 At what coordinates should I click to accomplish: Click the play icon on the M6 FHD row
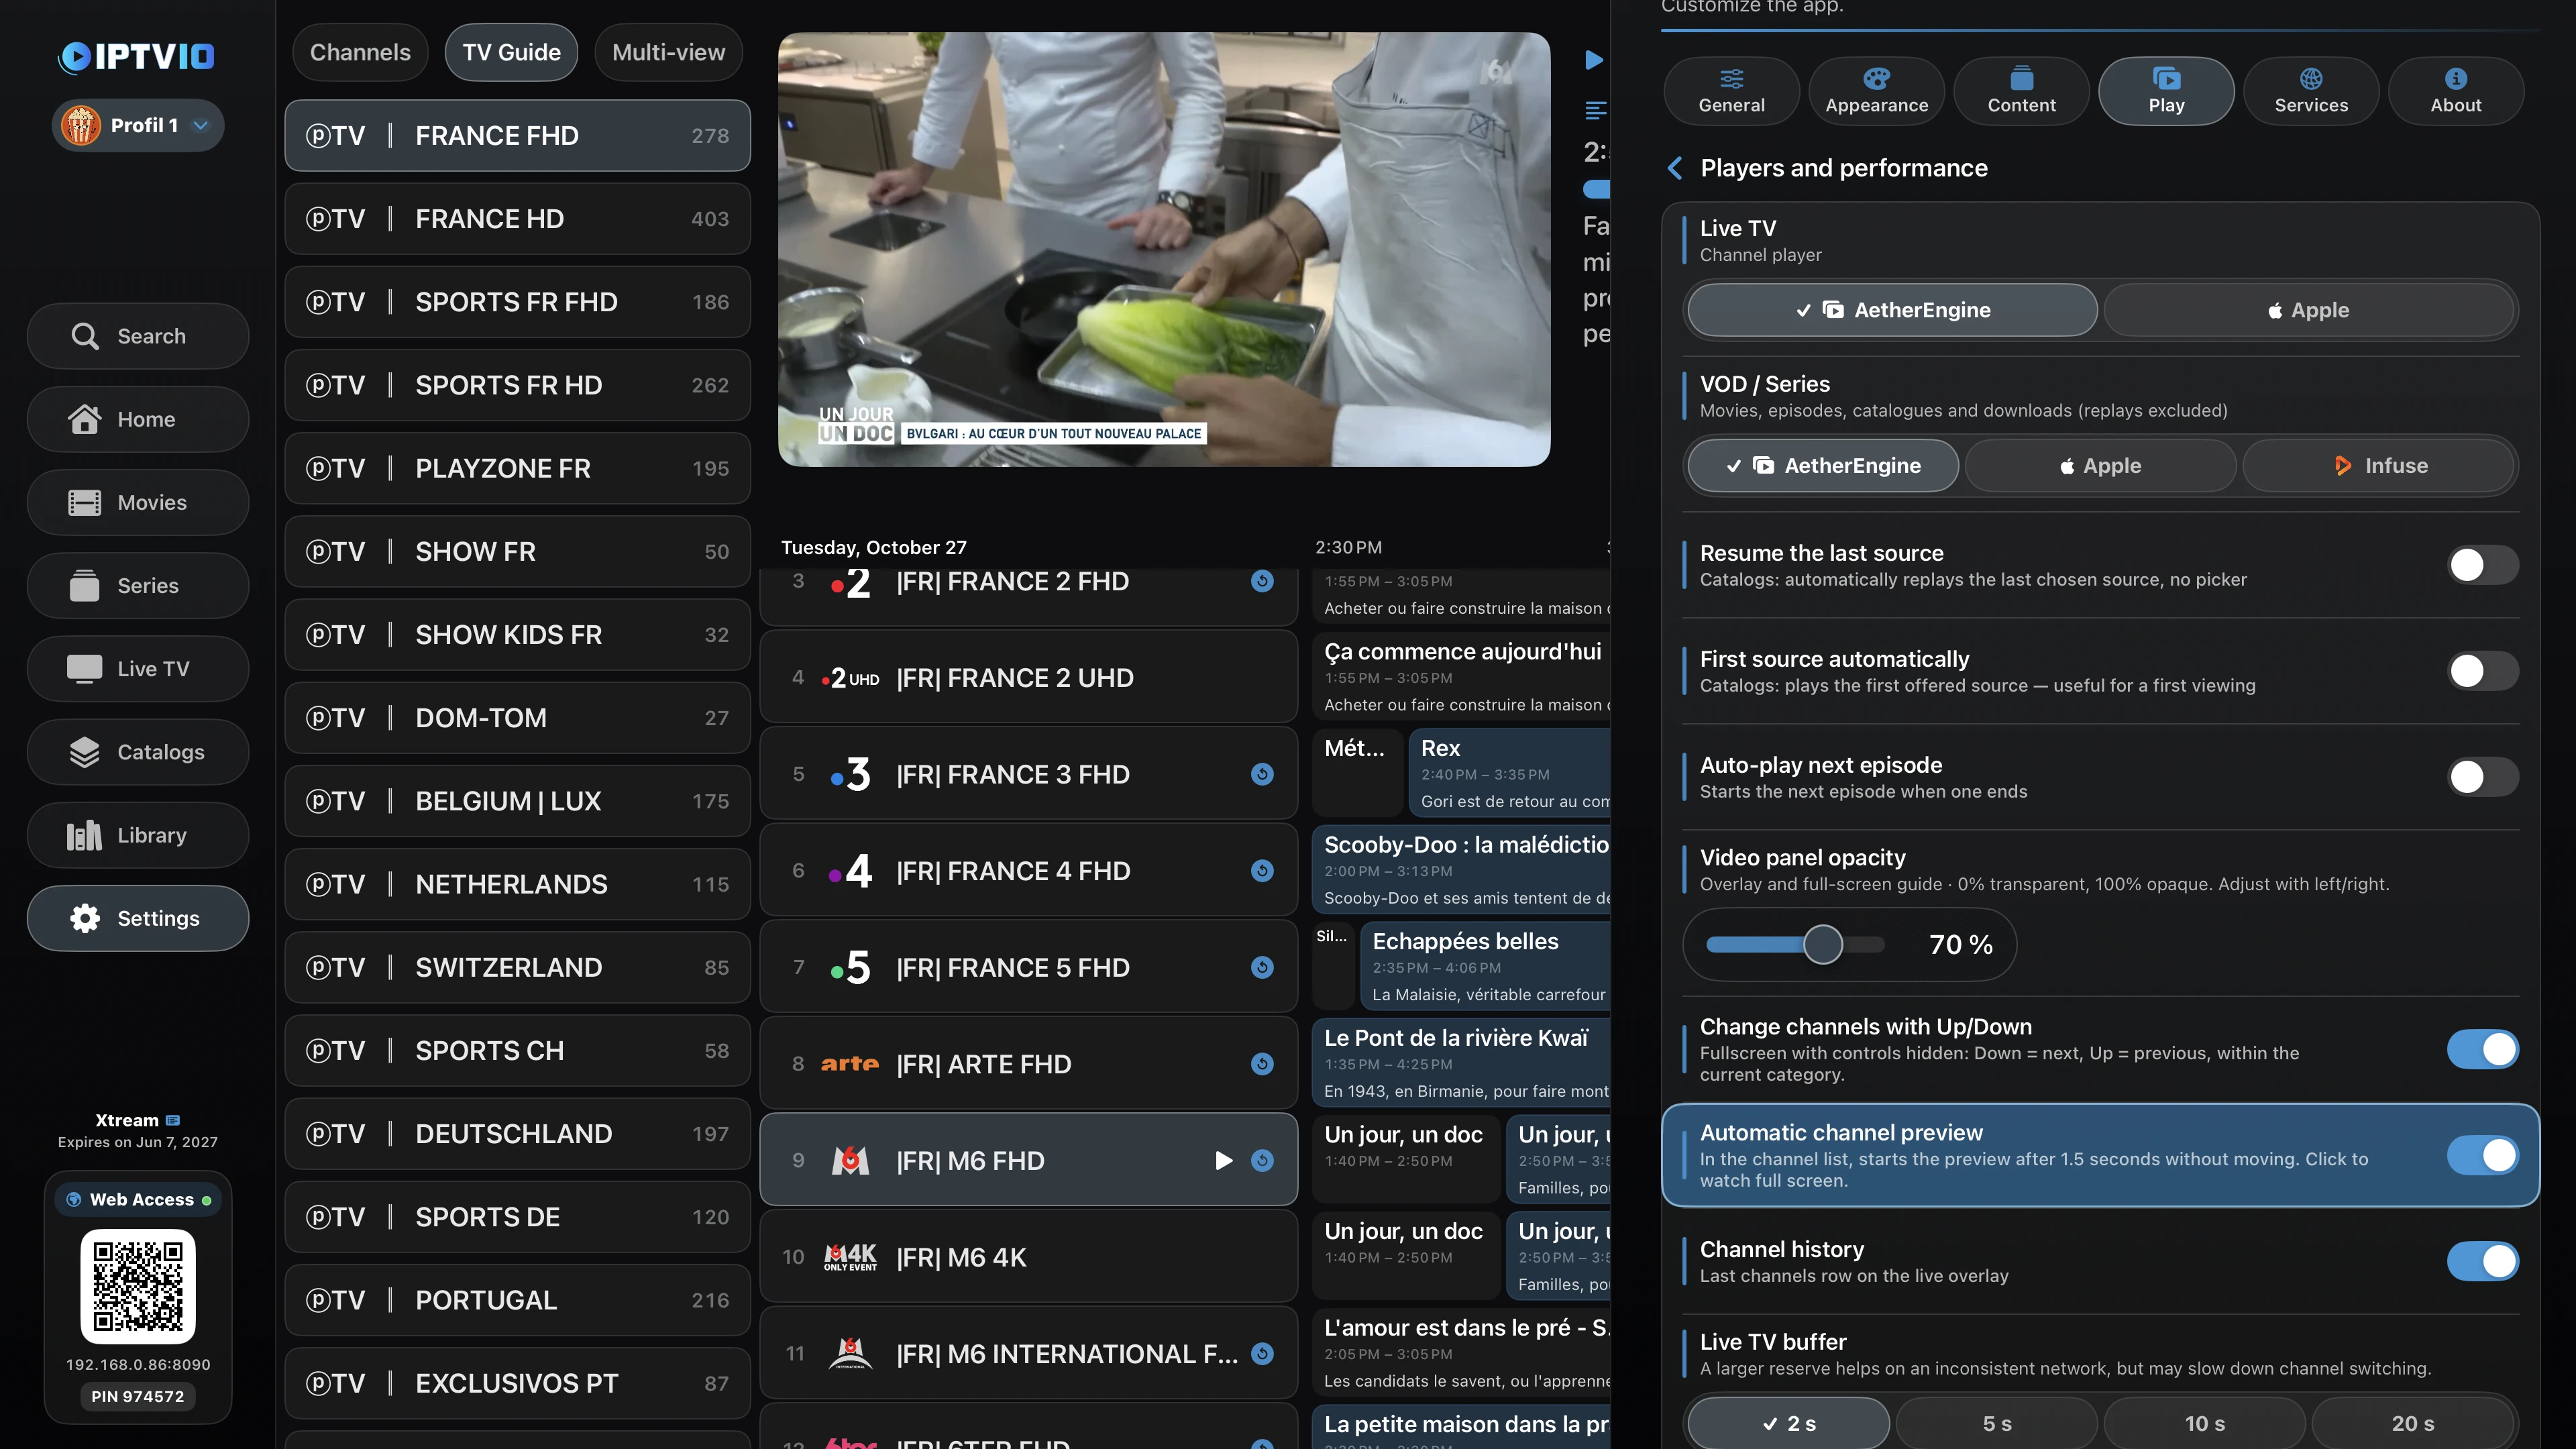pos(1223,1160)
